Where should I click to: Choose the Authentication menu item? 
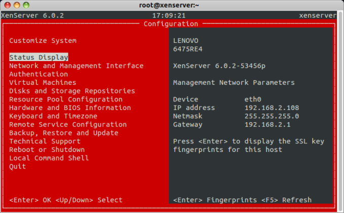[x=38, y=74]
